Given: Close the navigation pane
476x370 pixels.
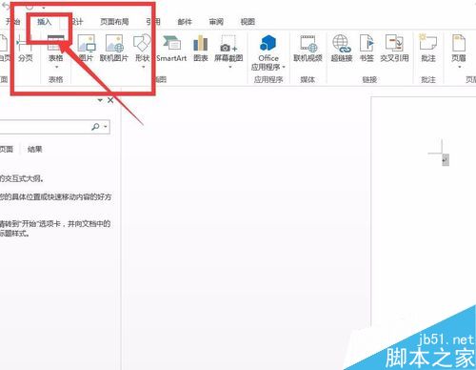Looking at the screenshot, I should [110, 100].
